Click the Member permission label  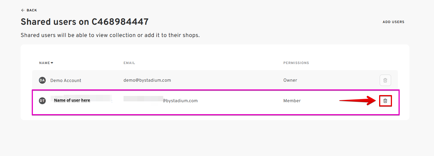click(x=292, y=101)
